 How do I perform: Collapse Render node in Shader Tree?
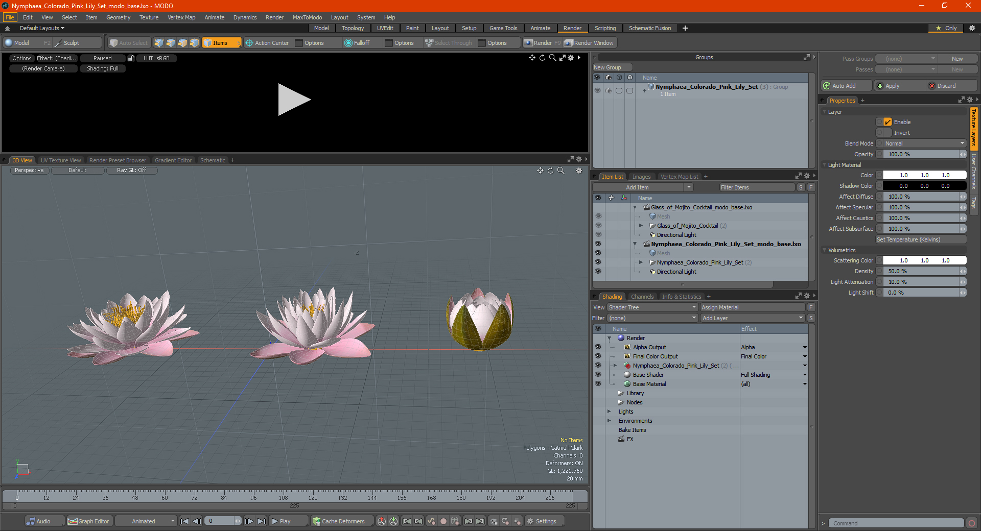point(609,338)
